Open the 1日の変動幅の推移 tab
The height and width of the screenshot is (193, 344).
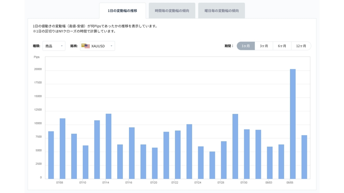[122, 11]
